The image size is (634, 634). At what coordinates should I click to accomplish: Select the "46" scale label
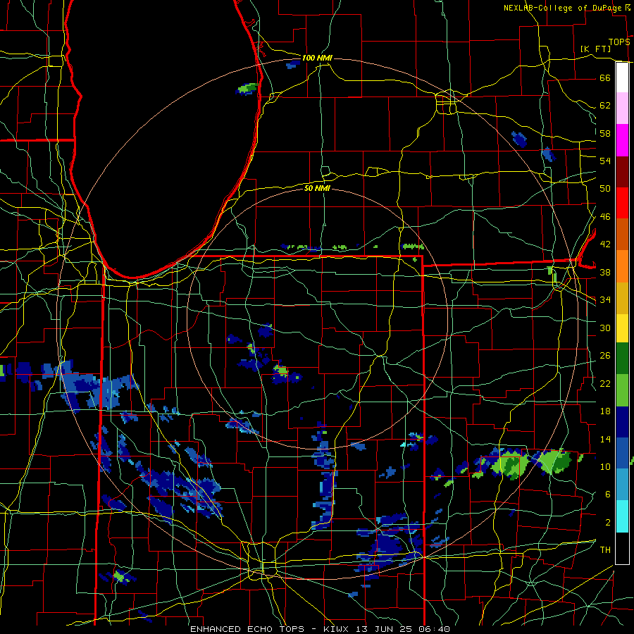605,217
